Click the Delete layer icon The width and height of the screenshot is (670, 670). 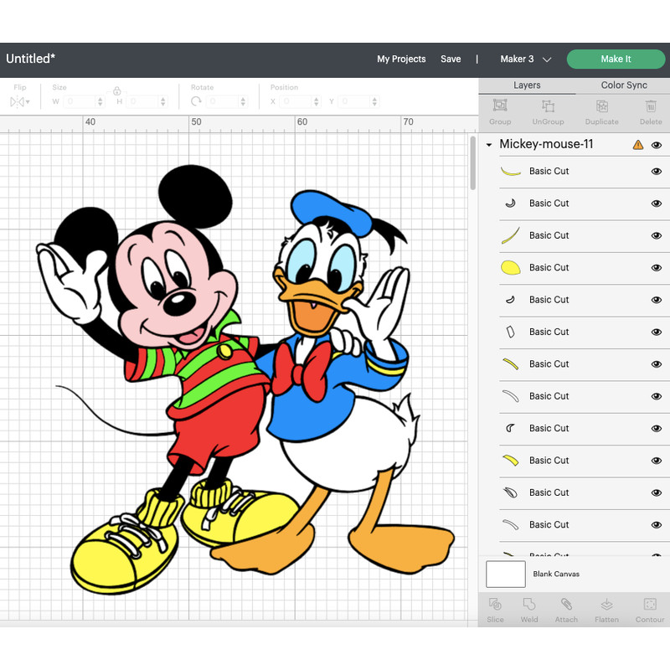coord(651,109)
